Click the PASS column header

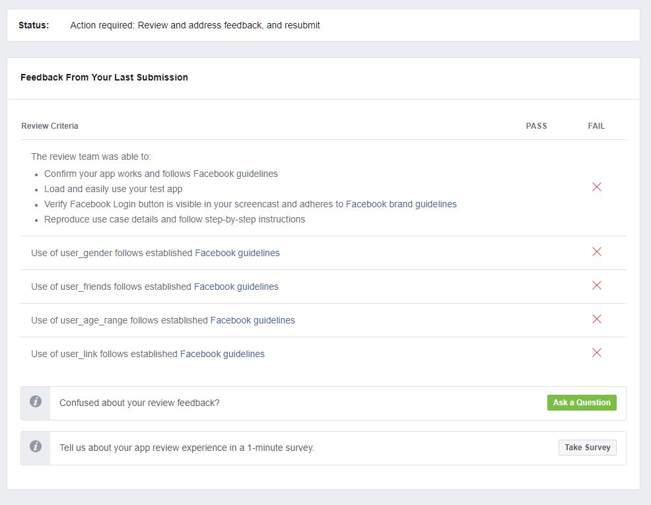coord(536,125)
